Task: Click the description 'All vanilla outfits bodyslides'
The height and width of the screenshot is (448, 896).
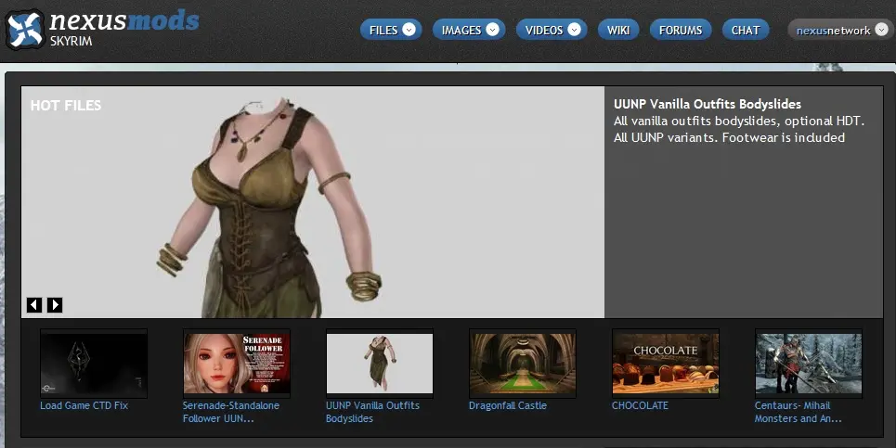Action: 739,129
